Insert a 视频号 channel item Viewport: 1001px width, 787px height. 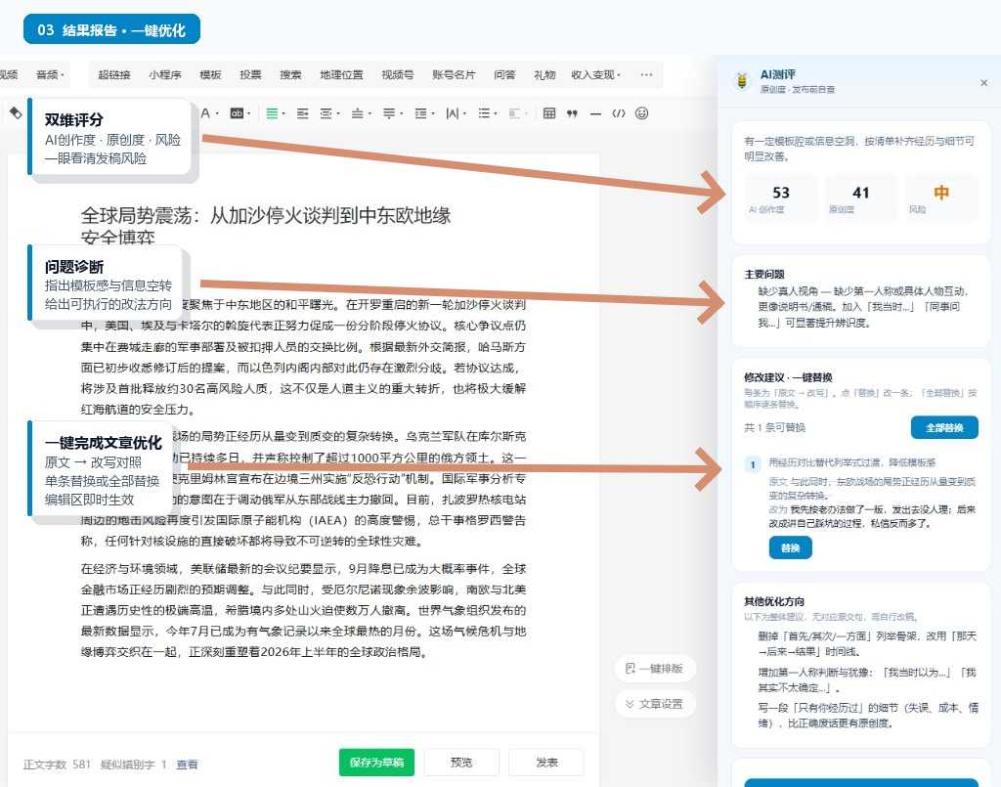coord(397,74)
